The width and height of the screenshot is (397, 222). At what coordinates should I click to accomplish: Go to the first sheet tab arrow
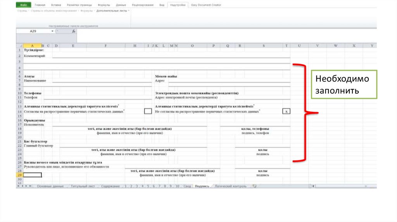point(18,186)
